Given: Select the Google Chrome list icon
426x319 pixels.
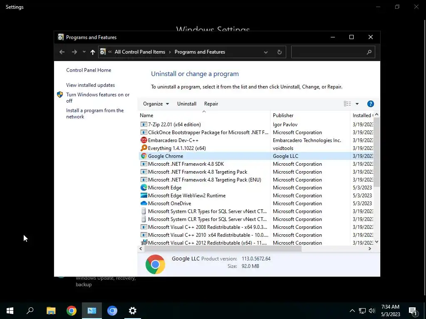Looking at the screenshot, I should pyautogui.click(x=144, y=156).
